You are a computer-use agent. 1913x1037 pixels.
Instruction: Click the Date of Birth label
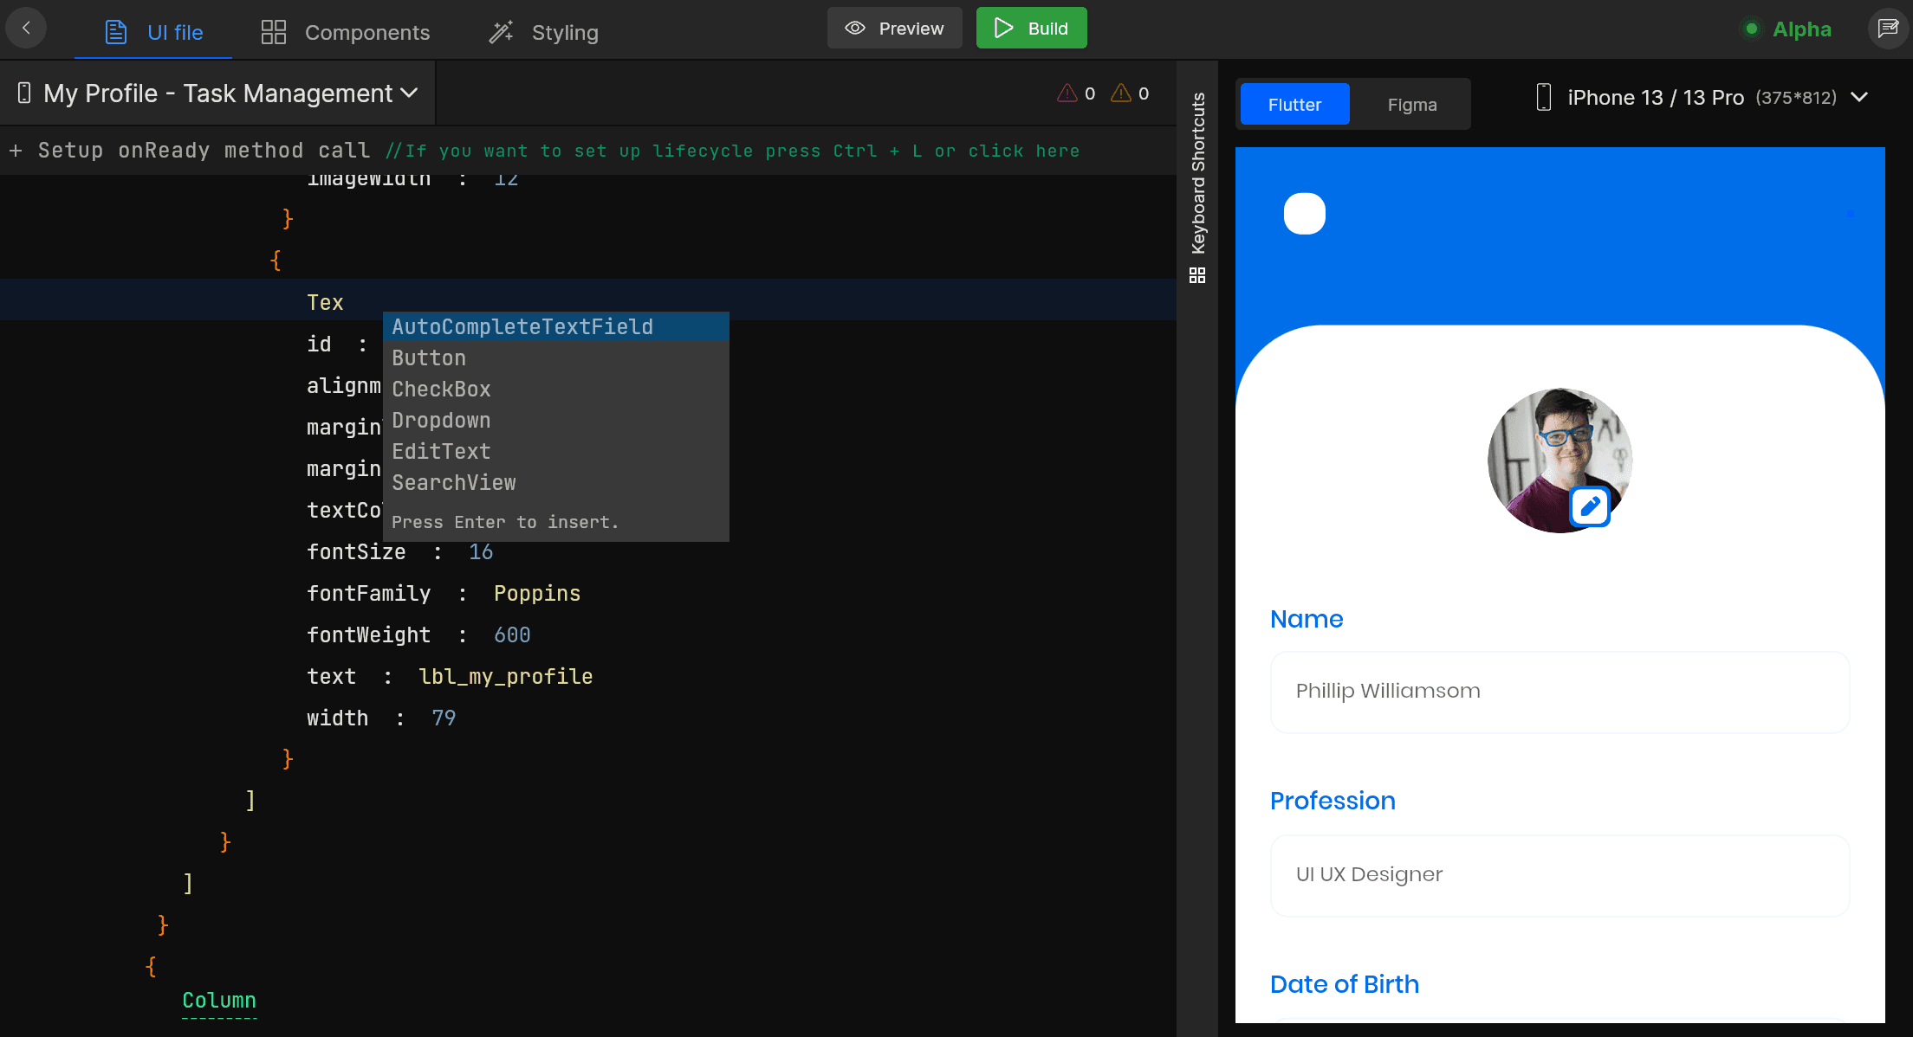click(1344, 984)
